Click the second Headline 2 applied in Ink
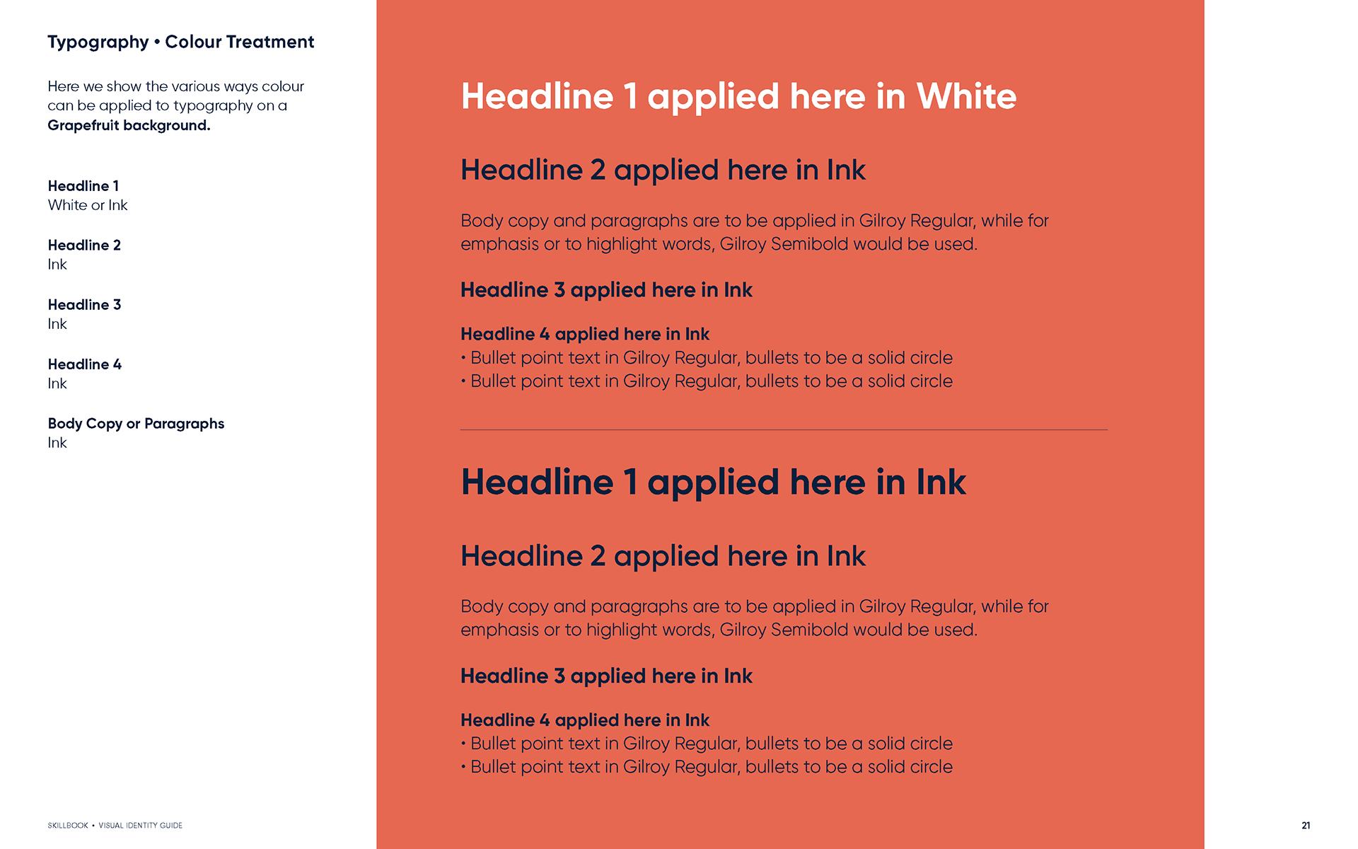This screenshot has width=1358, height=849. [663, 556]
